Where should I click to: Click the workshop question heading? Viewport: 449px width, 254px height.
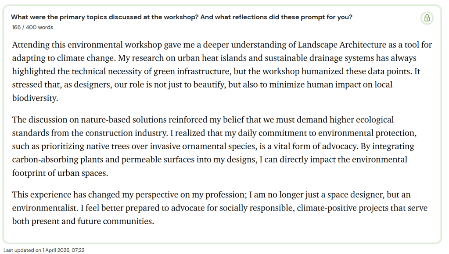(x=181, y=17)
